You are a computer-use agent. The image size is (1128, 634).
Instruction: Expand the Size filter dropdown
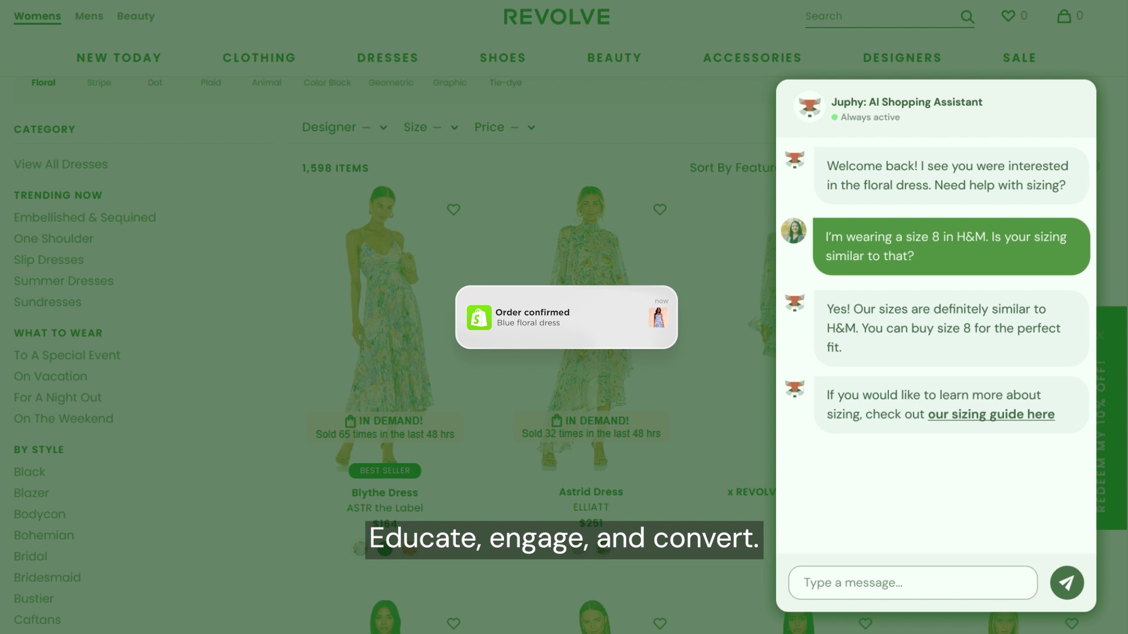430,126
